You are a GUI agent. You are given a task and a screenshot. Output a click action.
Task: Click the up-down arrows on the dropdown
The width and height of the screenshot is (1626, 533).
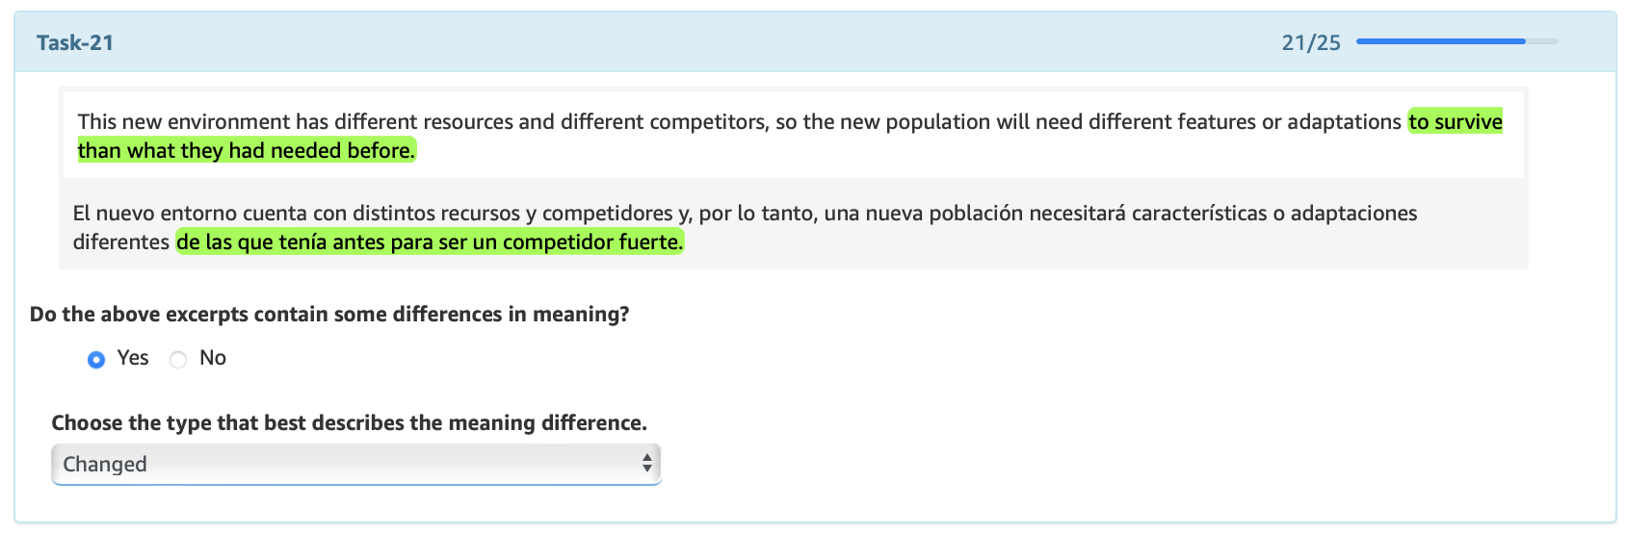(647, 465)
